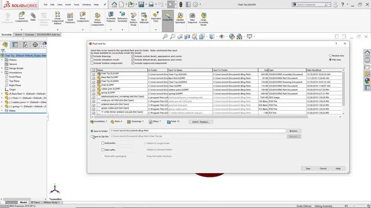371x208 pixels.
Task: Click the Exploded View icon
Action: point(156,17)
